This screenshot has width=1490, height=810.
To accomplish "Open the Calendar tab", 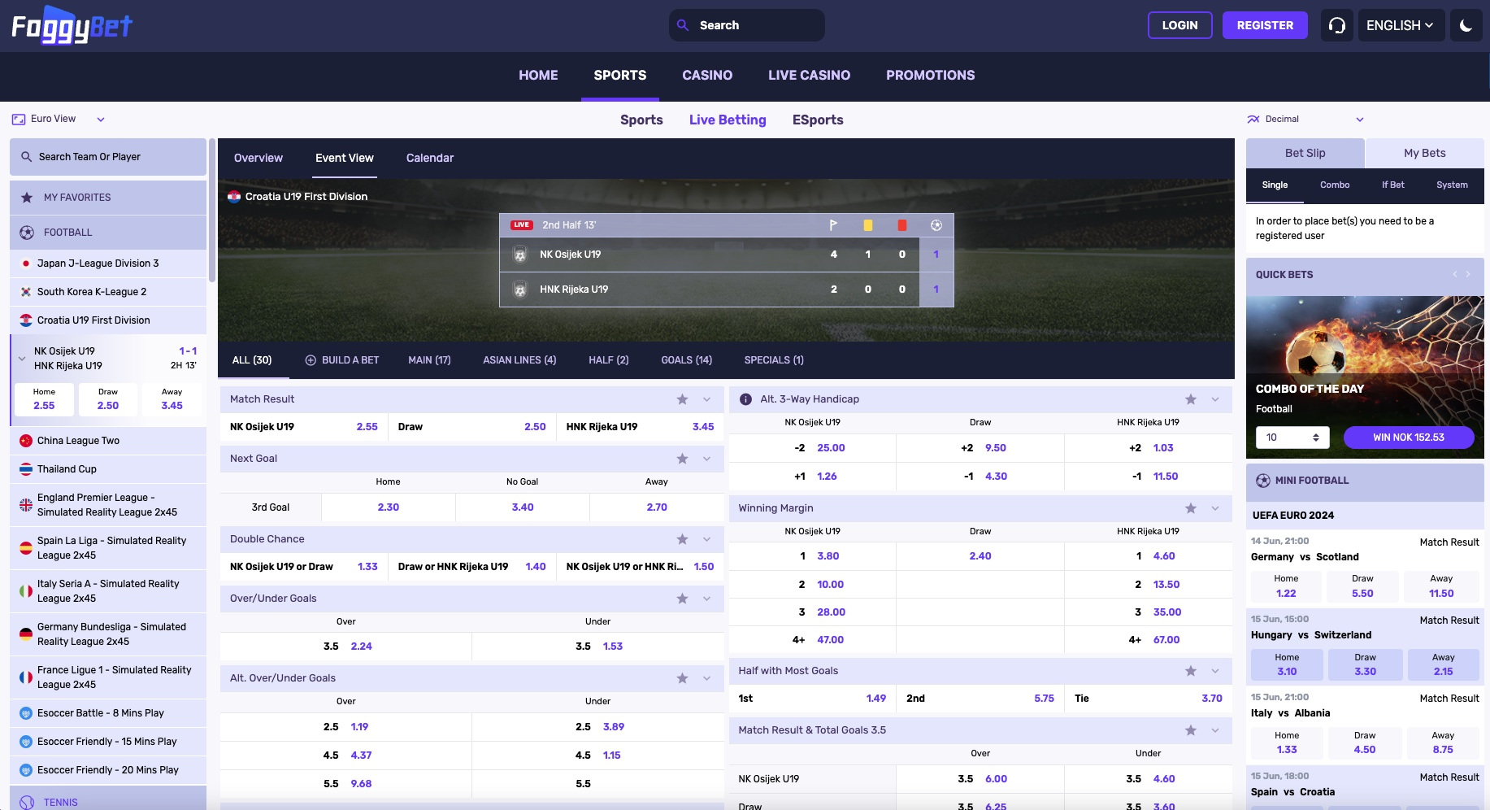I will [429, 158].
